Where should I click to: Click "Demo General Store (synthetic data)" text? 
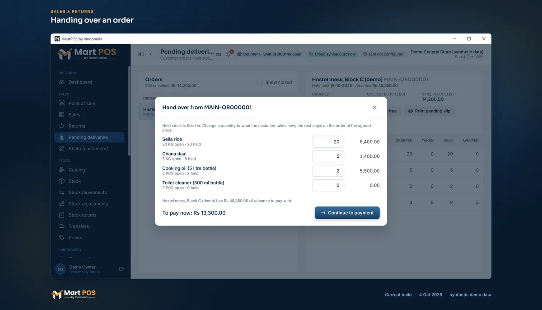447,52
